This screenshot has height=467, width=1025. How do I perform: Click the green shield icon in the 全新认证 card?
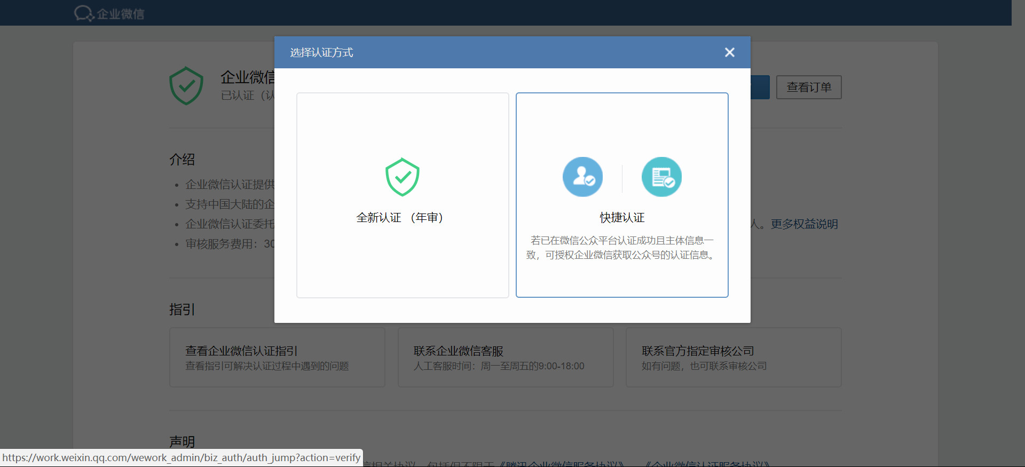point(403,177)
